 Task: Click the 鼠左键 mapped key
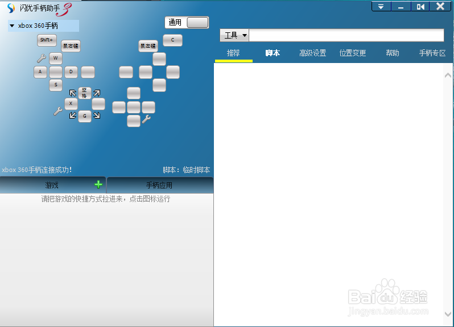(x=148, y=46)
